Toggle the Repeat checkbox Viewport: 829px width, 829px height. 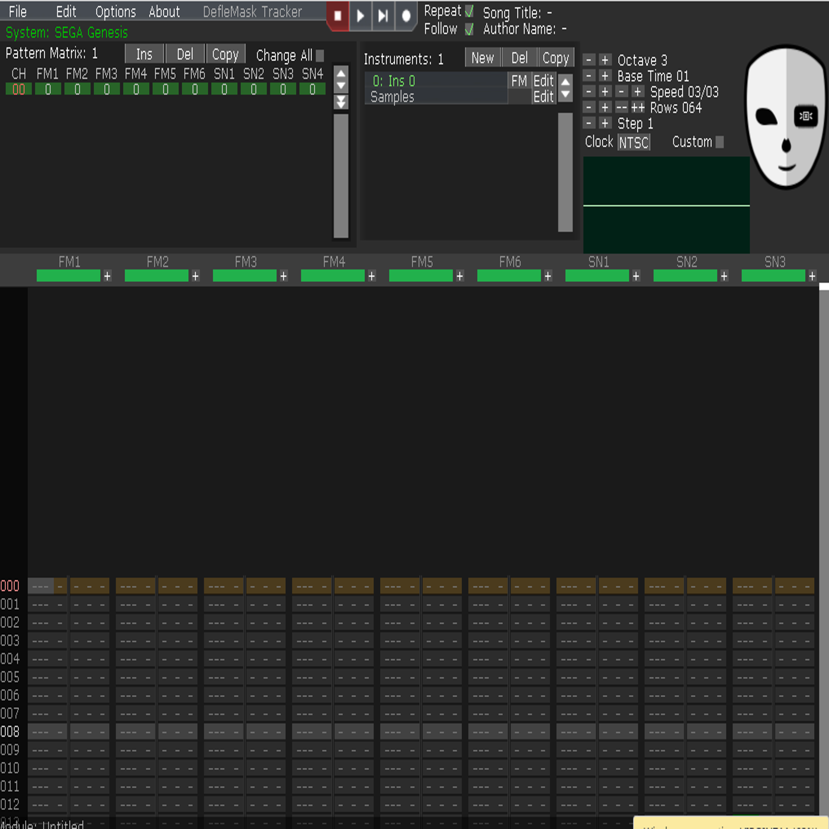[x=469, y=11]
